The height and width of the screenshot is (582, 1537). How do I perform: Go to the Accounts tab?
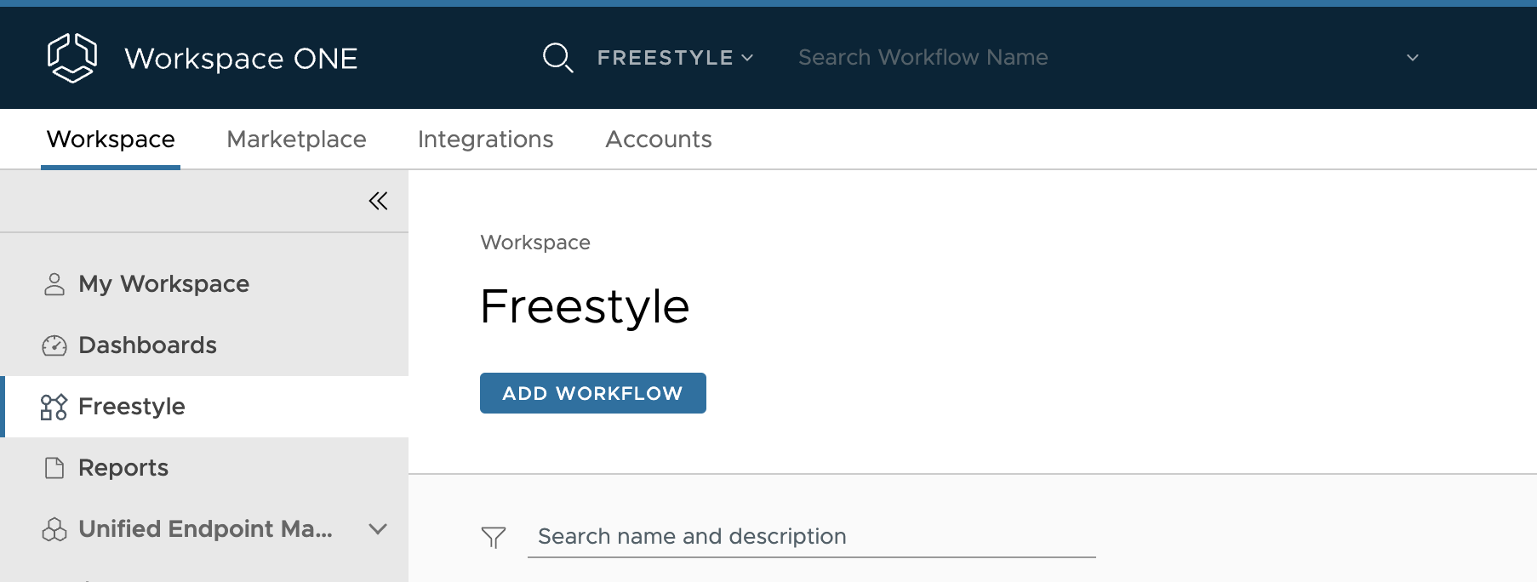click(659, 140)
